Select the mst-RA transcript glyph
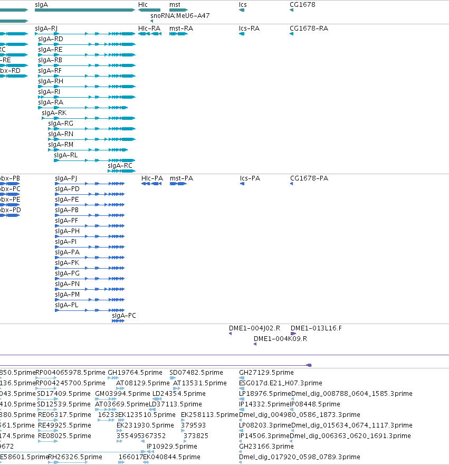The image size is (449, 465). (178, 34)
